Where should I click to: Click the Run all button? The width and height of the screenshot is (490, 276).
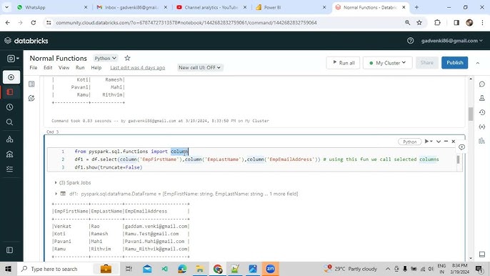pyautogui.click(x=343, y=63)
